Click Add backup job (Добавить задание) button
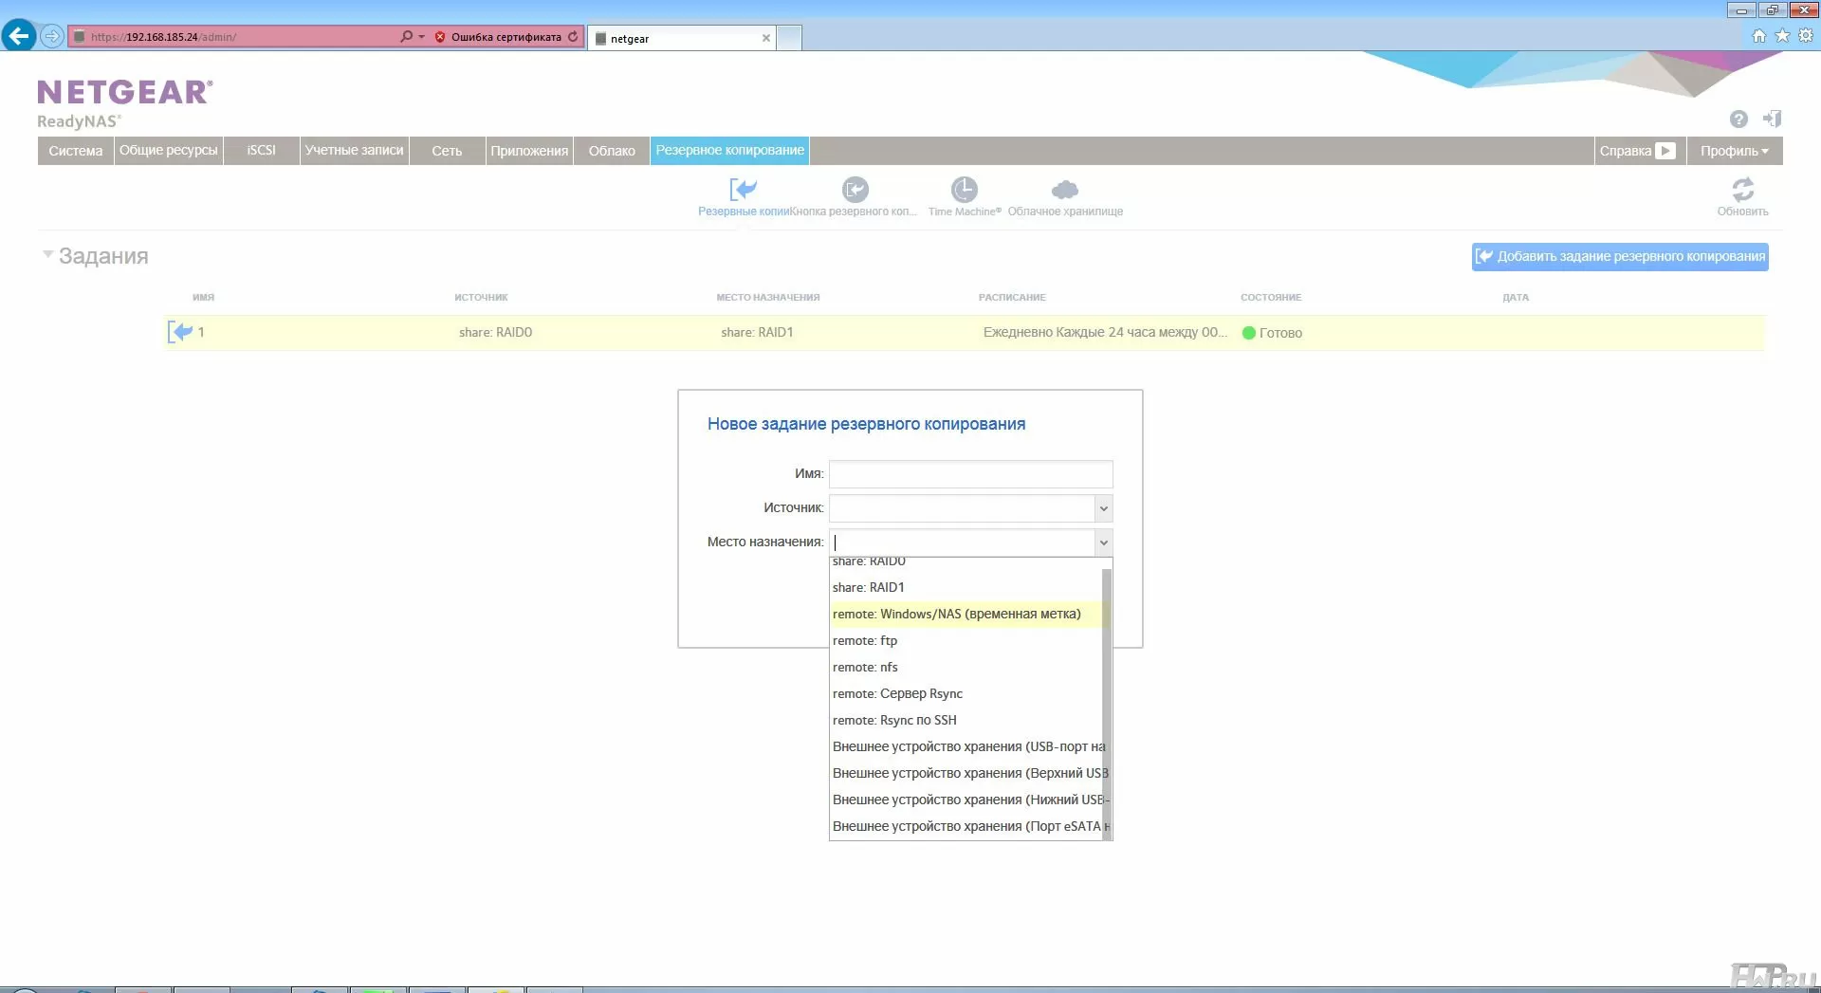 click(x=1620, y=257)
